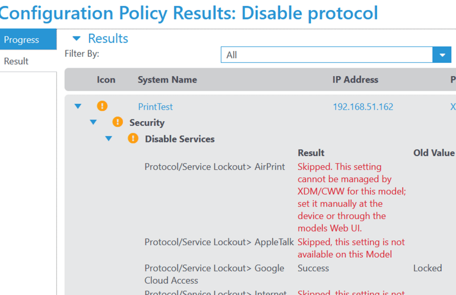Click the orange warning icon next to Security
The width and height of the screenshot is (456, 295).
pyautogui.click(x=118, y=122)
